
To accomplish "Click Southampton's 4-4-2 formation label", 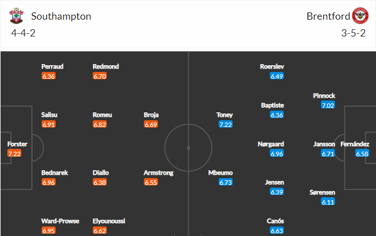I will (x=23, y=33).
